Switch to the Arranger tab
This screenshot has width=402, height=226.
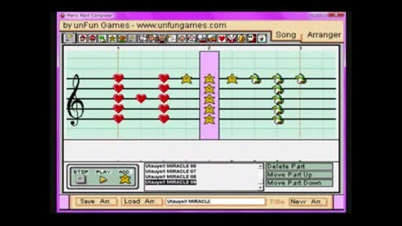tap(324, 35)
